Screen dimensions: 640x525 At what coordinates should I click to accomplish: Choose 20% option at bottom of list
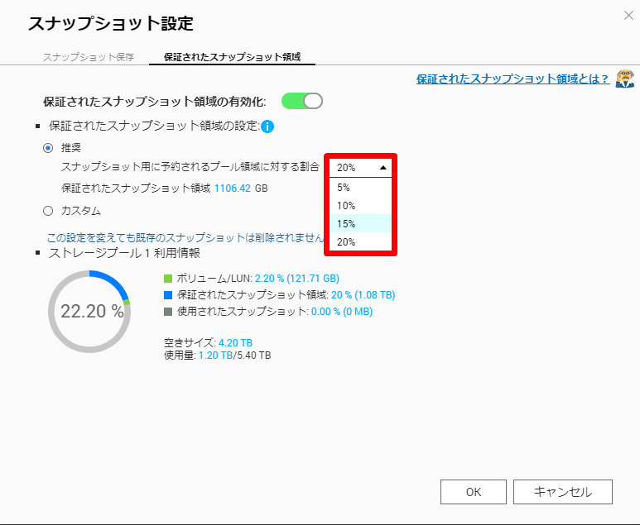(360, 241)
